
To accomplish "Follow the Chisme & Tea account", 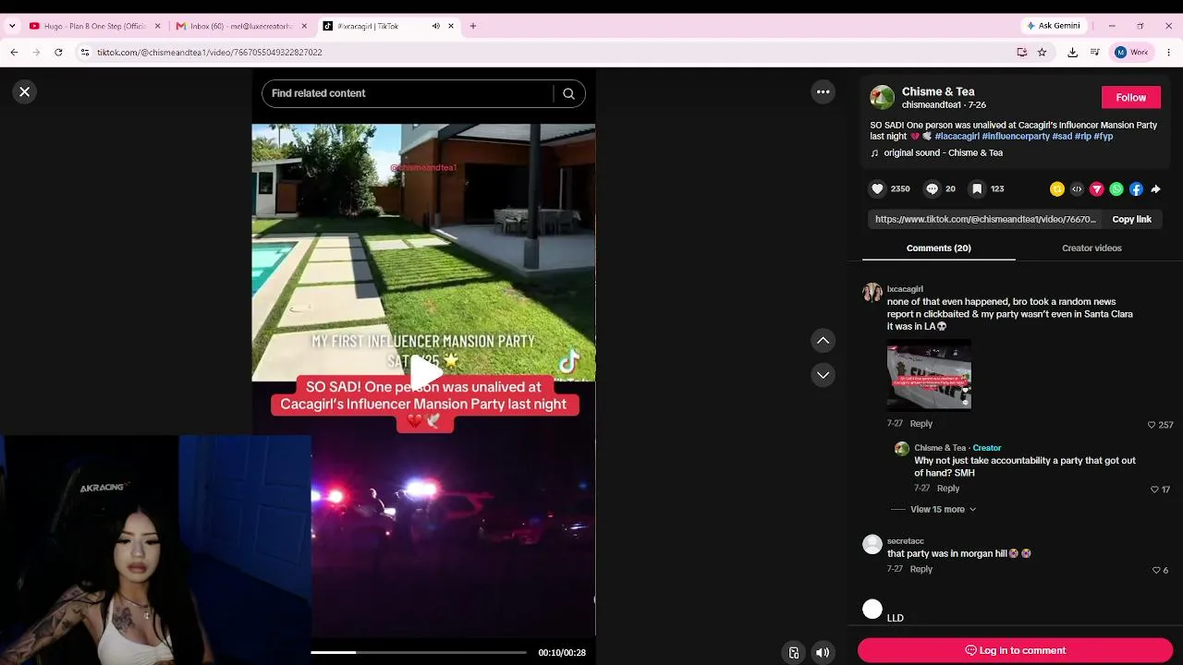I will click(1130, 97).
